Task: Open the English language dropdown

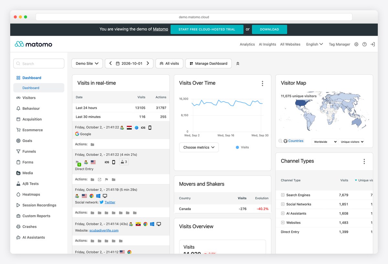Action: [315, 44]
